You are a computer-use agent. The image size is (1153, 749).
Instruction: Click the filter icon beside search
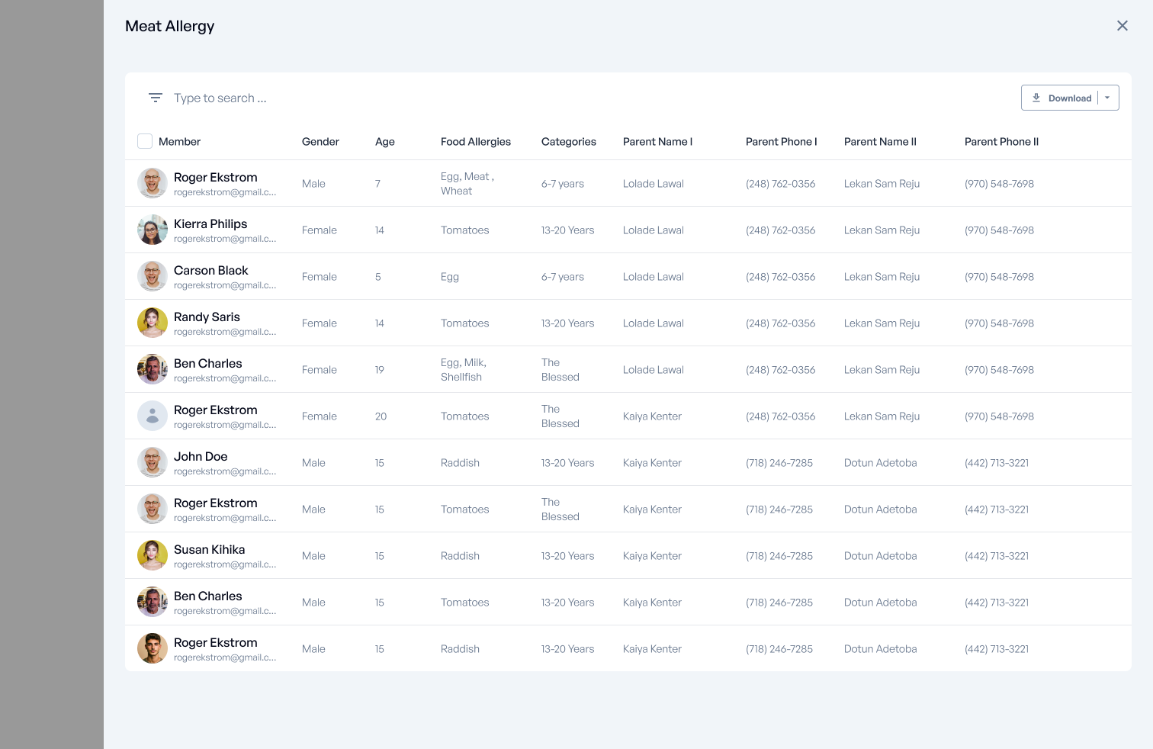(x=156, y=98)
